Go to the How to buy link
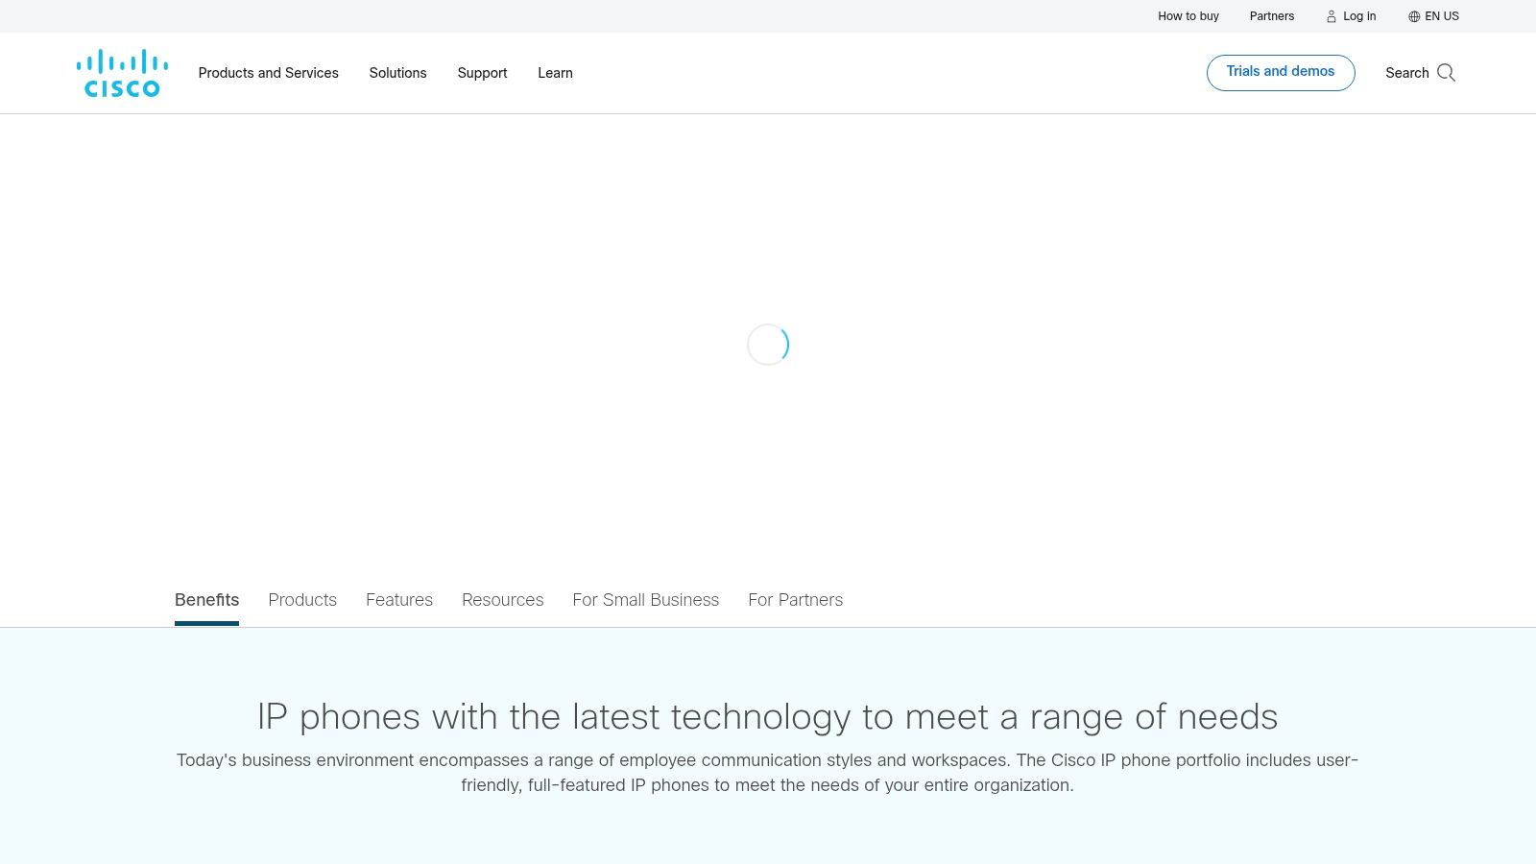The width and height of the screenshot is (1536, 864). (x=1188, y=16)
